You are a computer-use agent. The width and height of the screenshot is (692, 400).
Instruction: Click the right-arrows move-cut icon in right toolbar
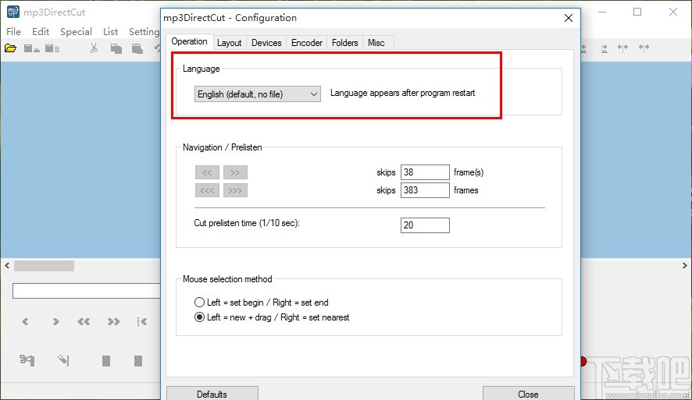[x=644, y=48]
